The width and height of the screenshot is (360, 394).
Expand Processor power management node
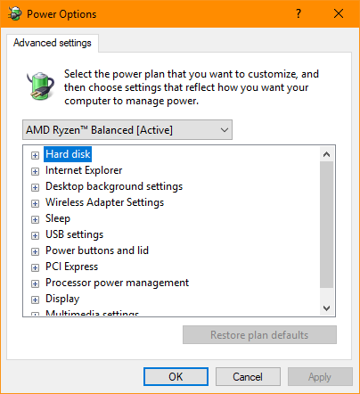[35, 283]
